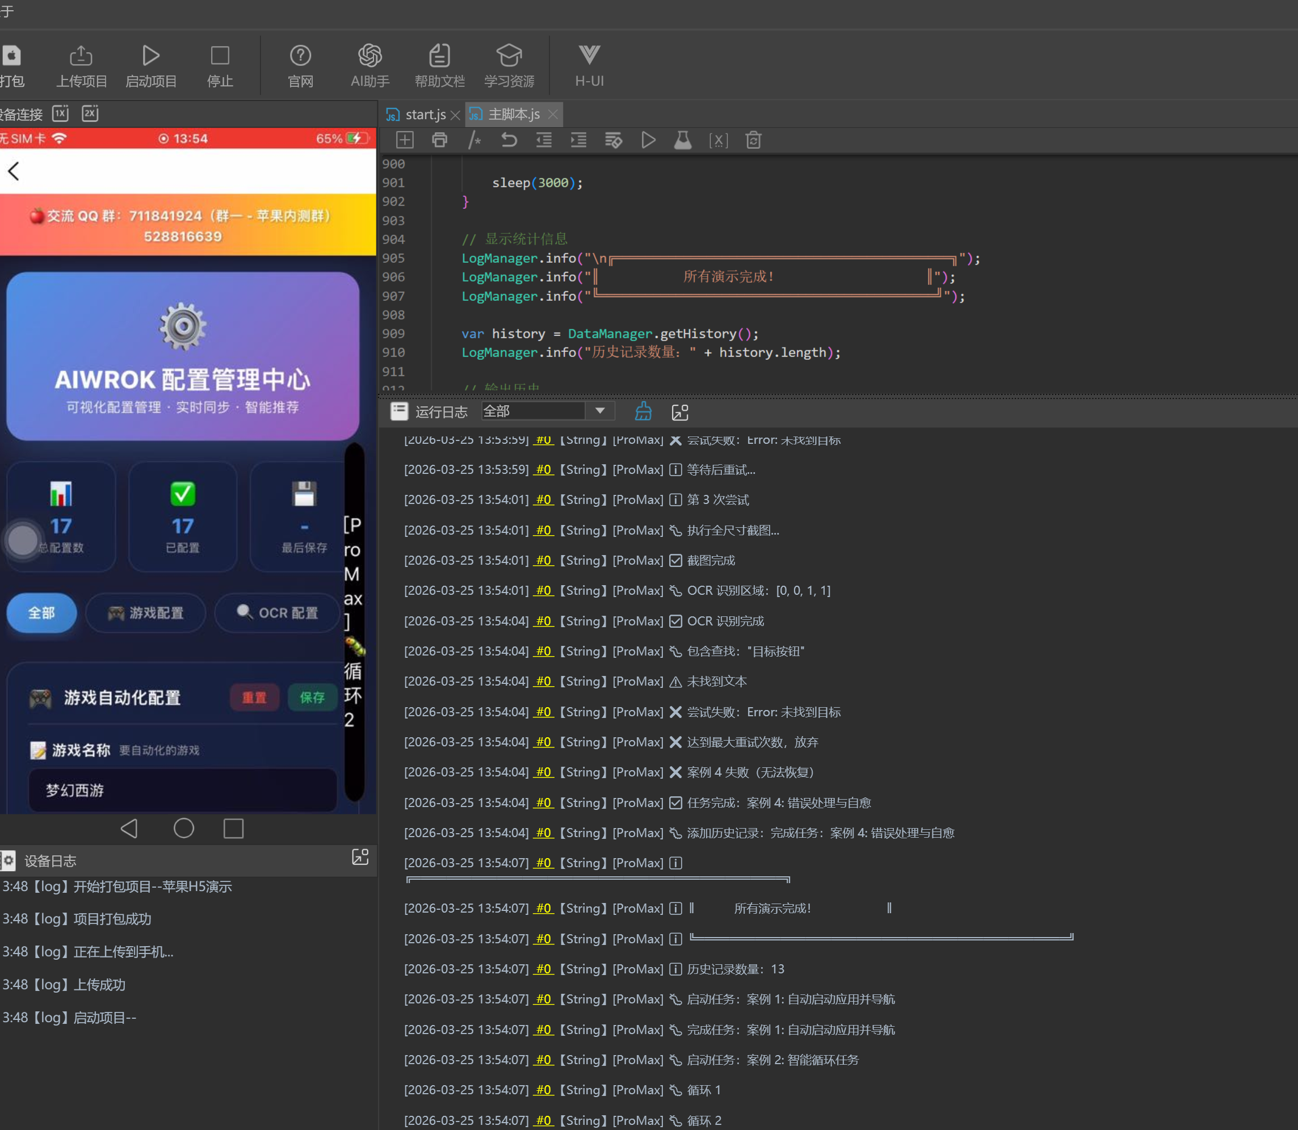Toggle 2X device screen scale
The image size is (1298, 1130).
point(90,114)
